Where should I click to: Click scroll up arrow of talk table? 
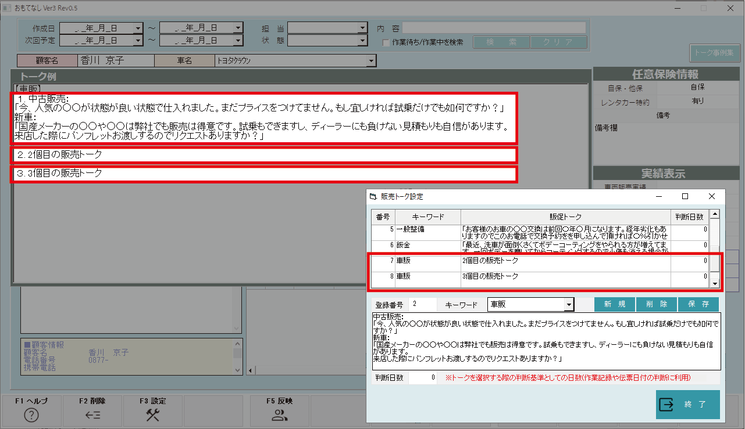715,214
